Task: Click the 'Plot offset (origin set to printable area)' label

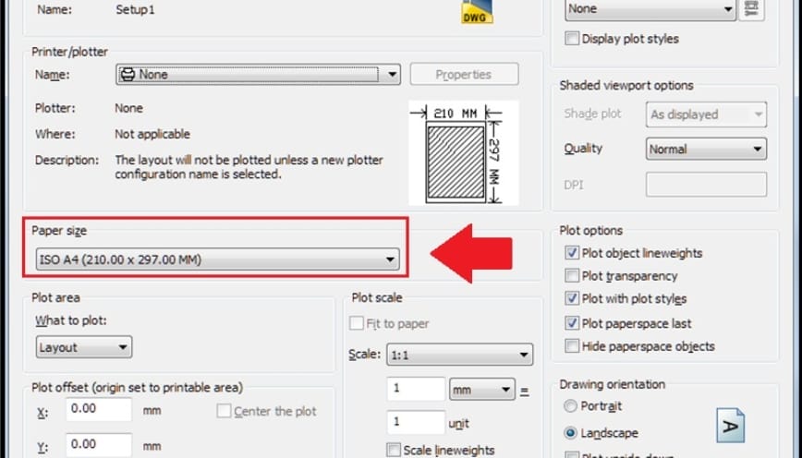Action: [137, 388]
